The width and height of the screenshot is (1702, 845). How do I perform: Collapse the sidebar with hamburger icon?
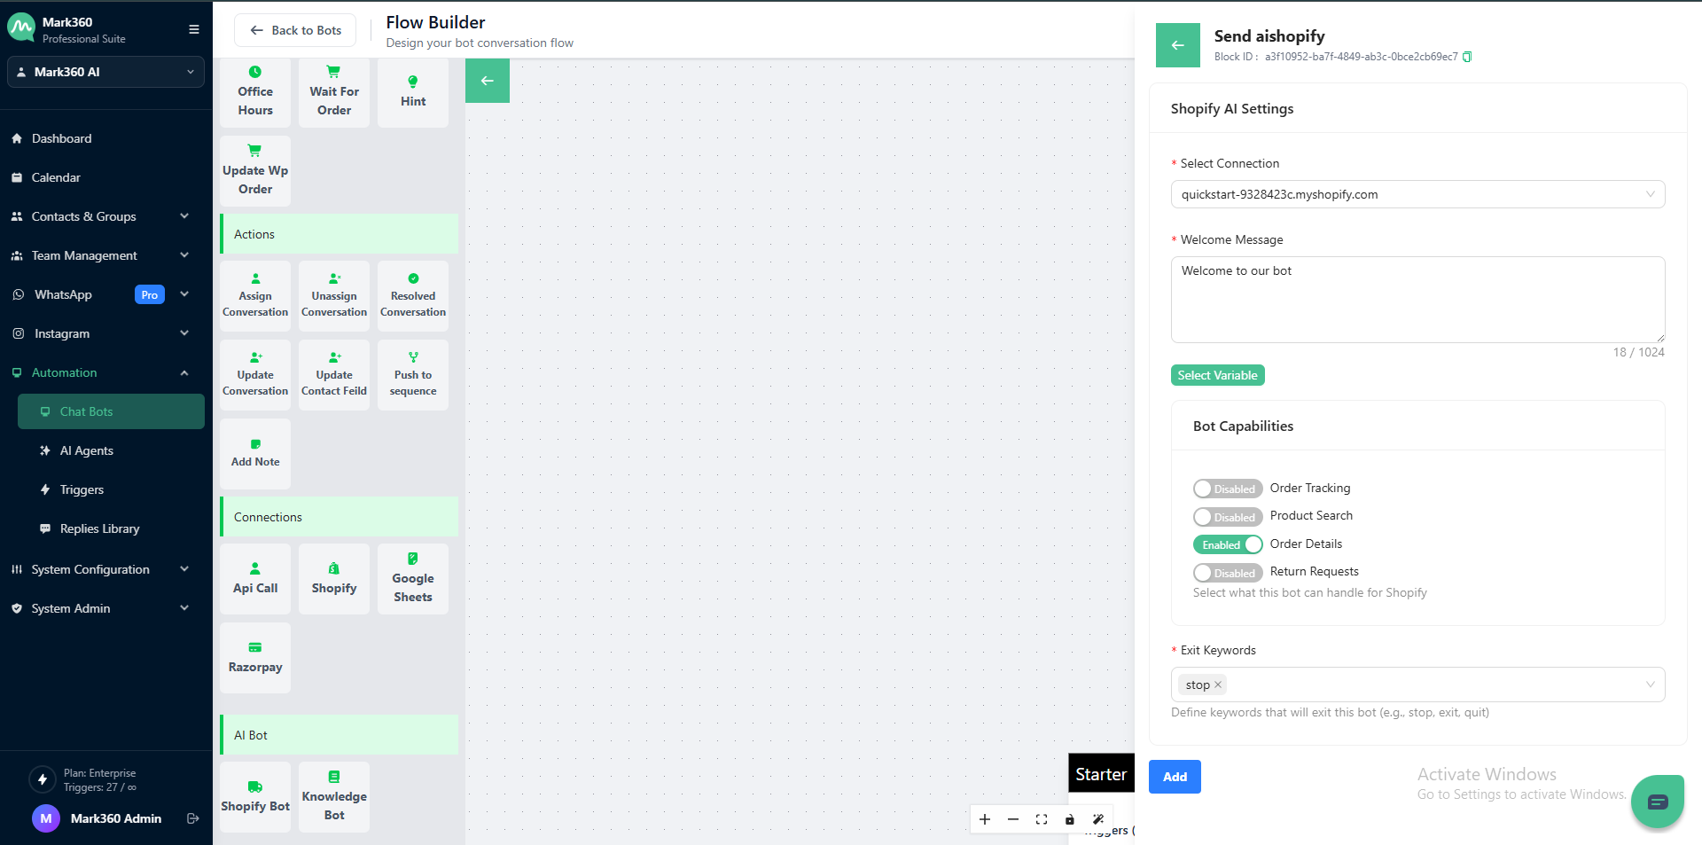point(194,29)
